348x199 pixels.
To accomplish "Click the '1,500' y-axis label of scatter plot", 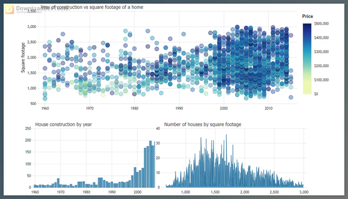I will tap(32, 73).
